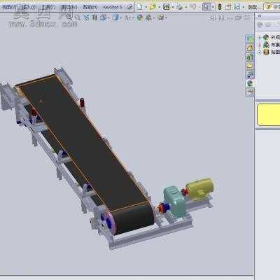280x280 pixels.
Task: Open dropdown arrow next to Open icon
Action: (x=159, y=7)
